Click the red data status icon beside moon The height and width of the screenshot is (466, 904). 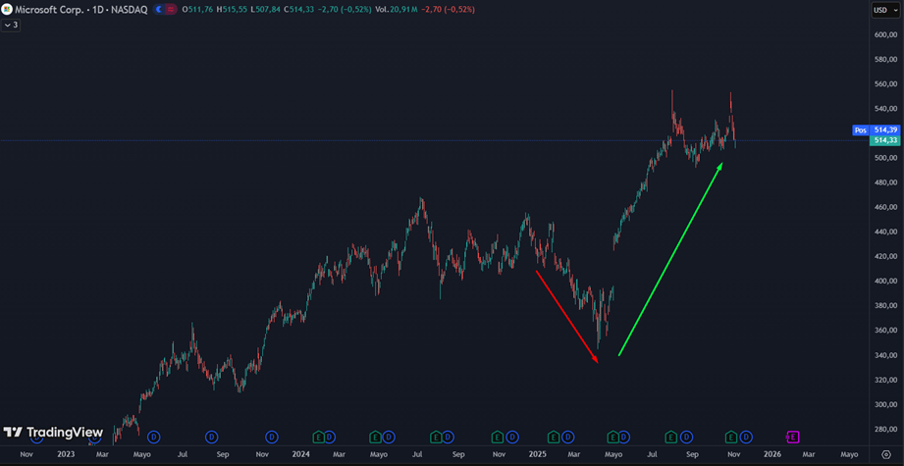[172, 10]
